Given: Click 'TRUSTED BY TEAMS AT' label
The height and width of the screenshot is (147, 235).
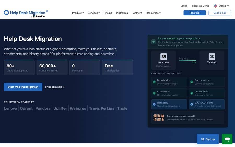Looking at the screenshot, I should [x=19, y=102].
